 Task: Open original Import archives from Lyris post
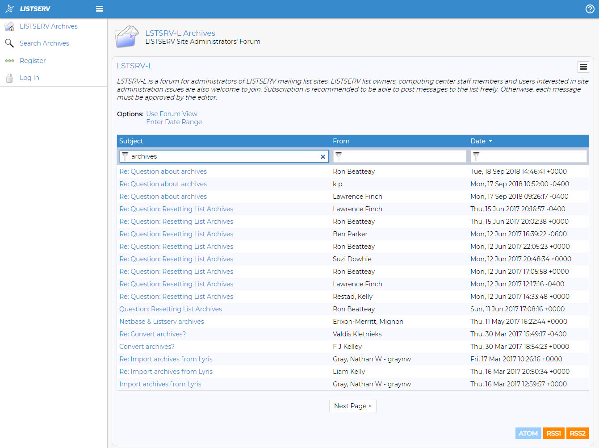(160, 384)
